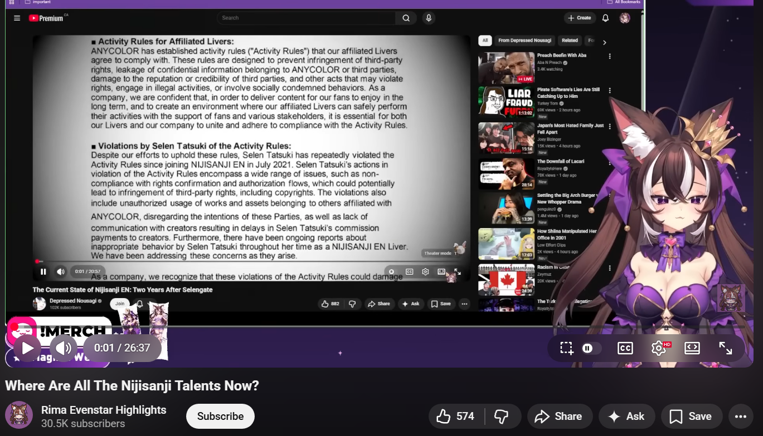Image resolution: width=763 pixels, height=436 pixels.
Task: Focus the embedded YouTube search field
Action: [306, 18]
